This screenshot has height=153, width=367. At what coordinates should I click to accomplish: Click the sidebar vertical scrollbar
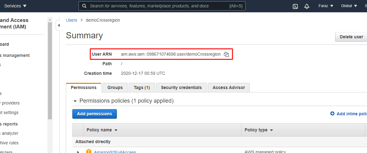point(50,71)
